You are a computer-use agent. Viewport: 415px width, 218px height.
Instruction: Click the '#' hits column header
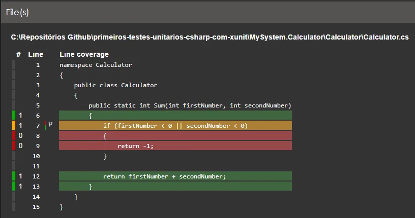[x=18, y=54]
